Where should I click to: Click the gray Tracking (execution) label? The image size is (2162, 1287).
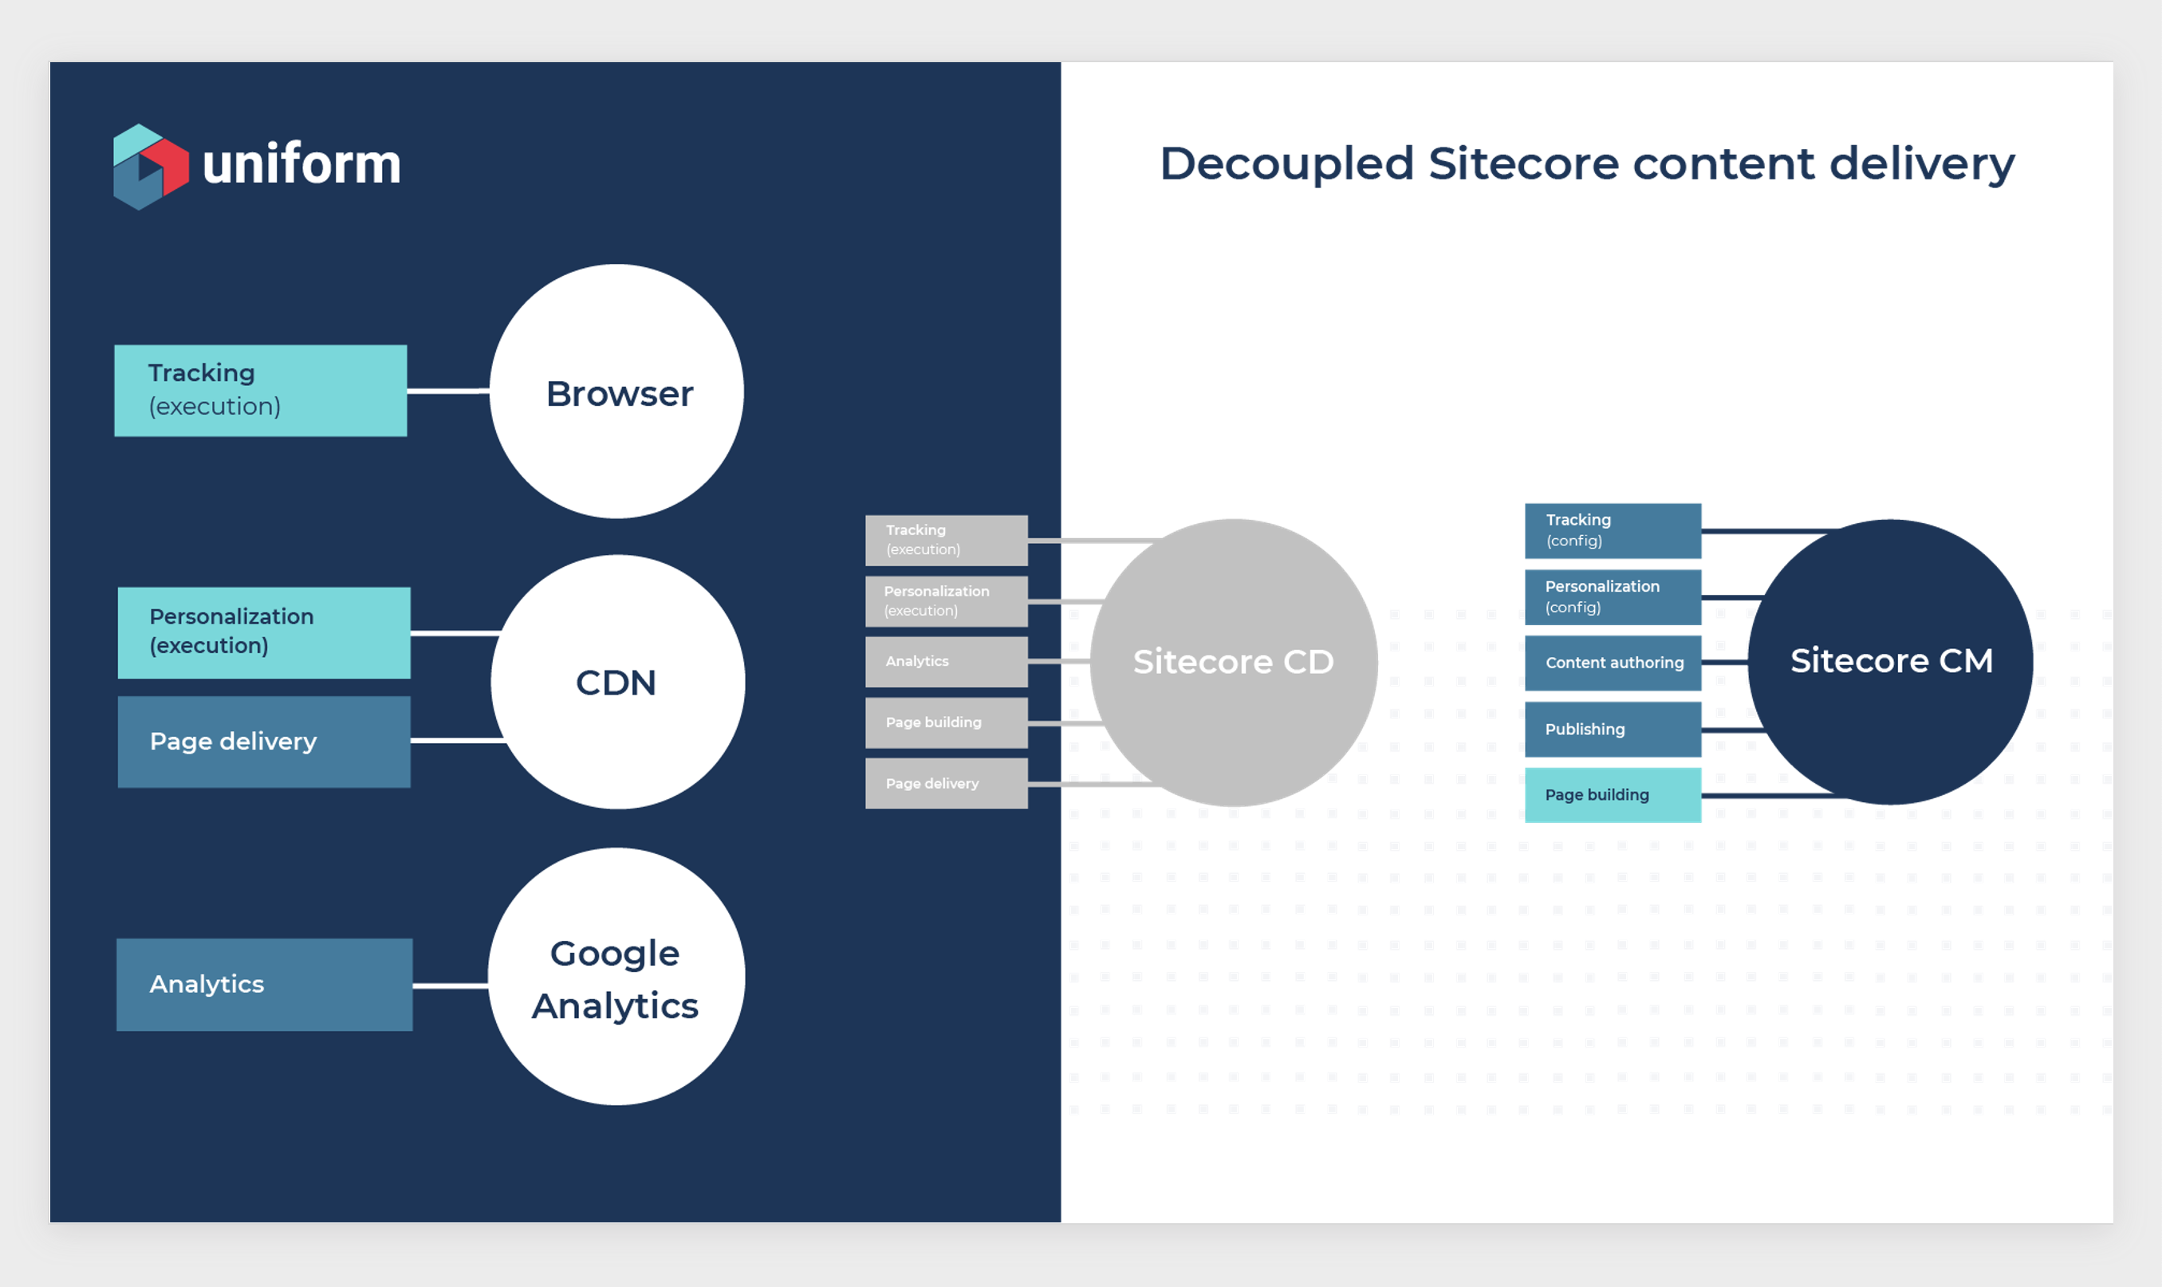pyautogui.click(x=945, y=539)
